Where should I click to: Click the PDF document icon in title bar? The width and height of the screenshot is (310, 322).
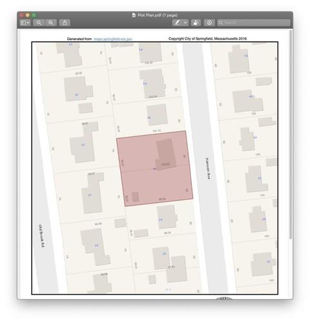(134, 15)
